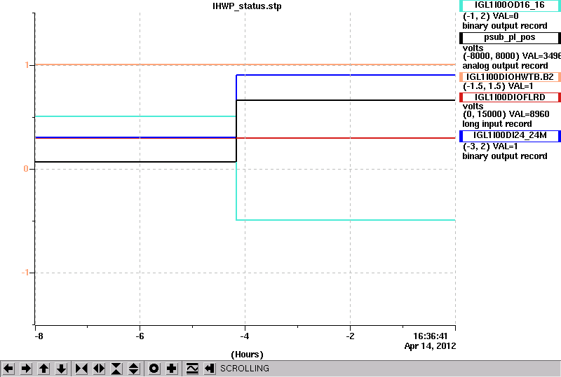561x377 pixels.
Task: Click the y-axis value 0 label
Action: tap(26, 168)
